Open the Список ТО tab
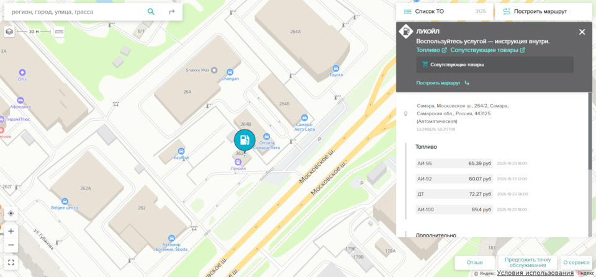 (x=445, y=12)
